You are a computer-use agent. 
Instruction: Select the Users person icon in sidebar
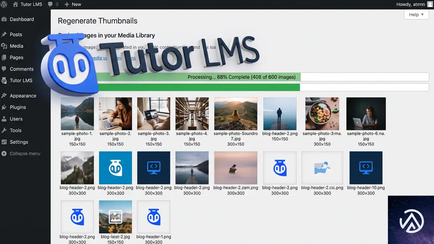tap(4, 119)
